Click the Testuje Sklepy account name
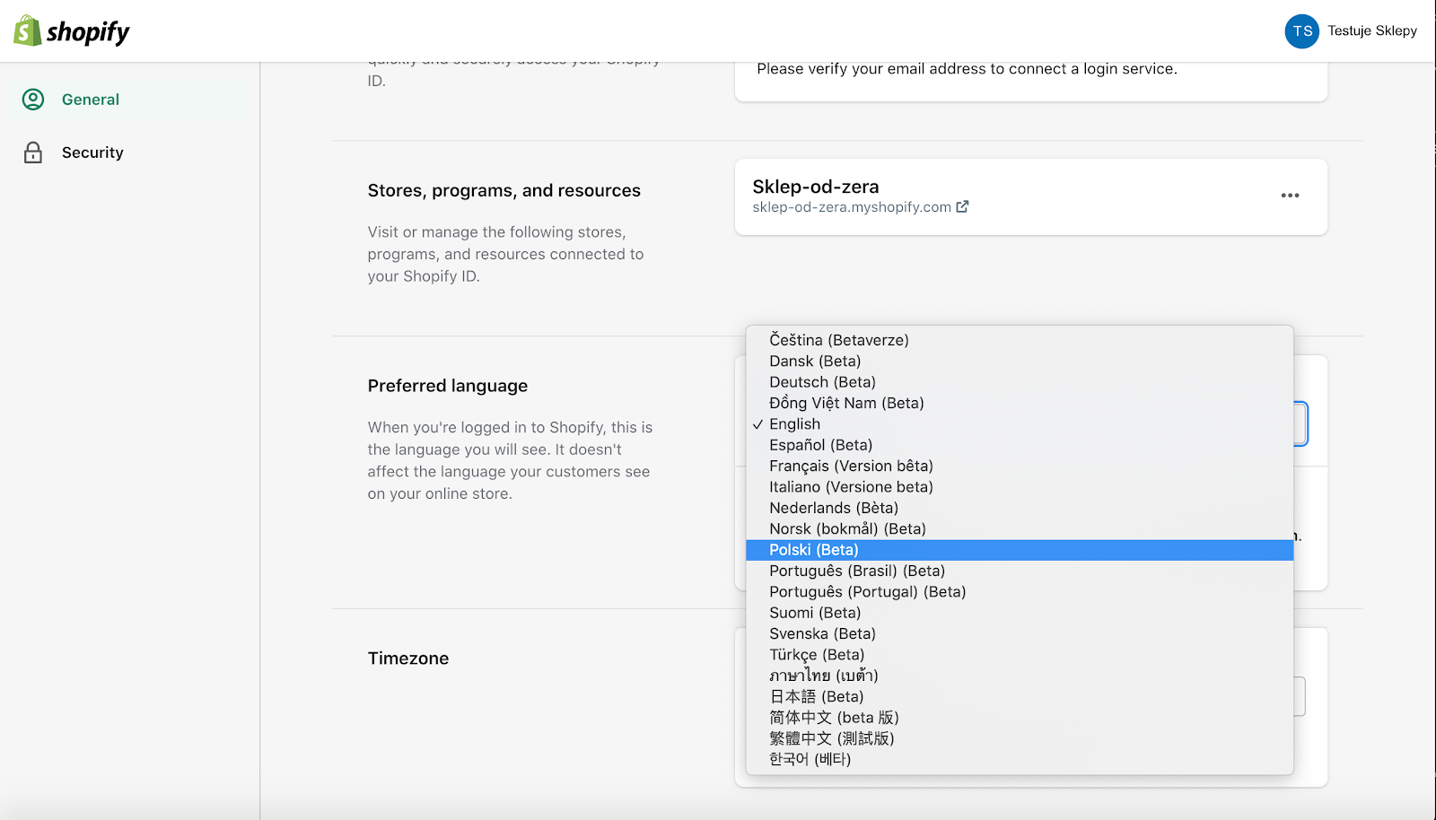Viewport: 1436px width, 820px height. (1372, 31)
